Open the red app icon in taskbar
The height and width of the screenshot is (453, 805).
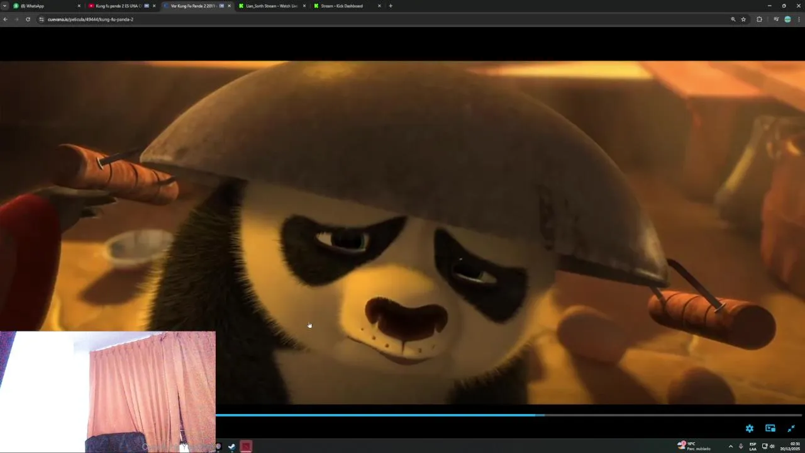pyautogui.click(x=246, y=447)
